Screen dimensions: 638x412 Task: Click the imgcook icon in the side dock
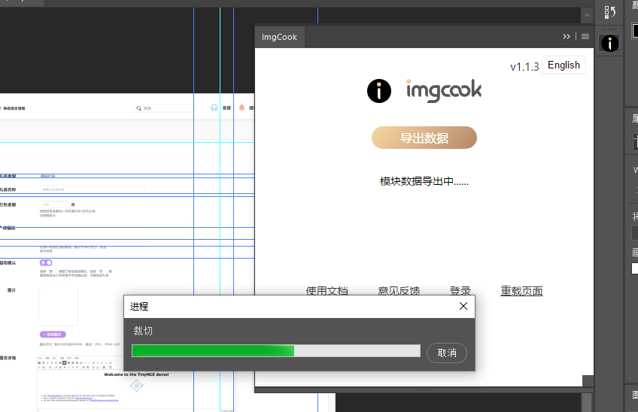click(x=609, y=44)
